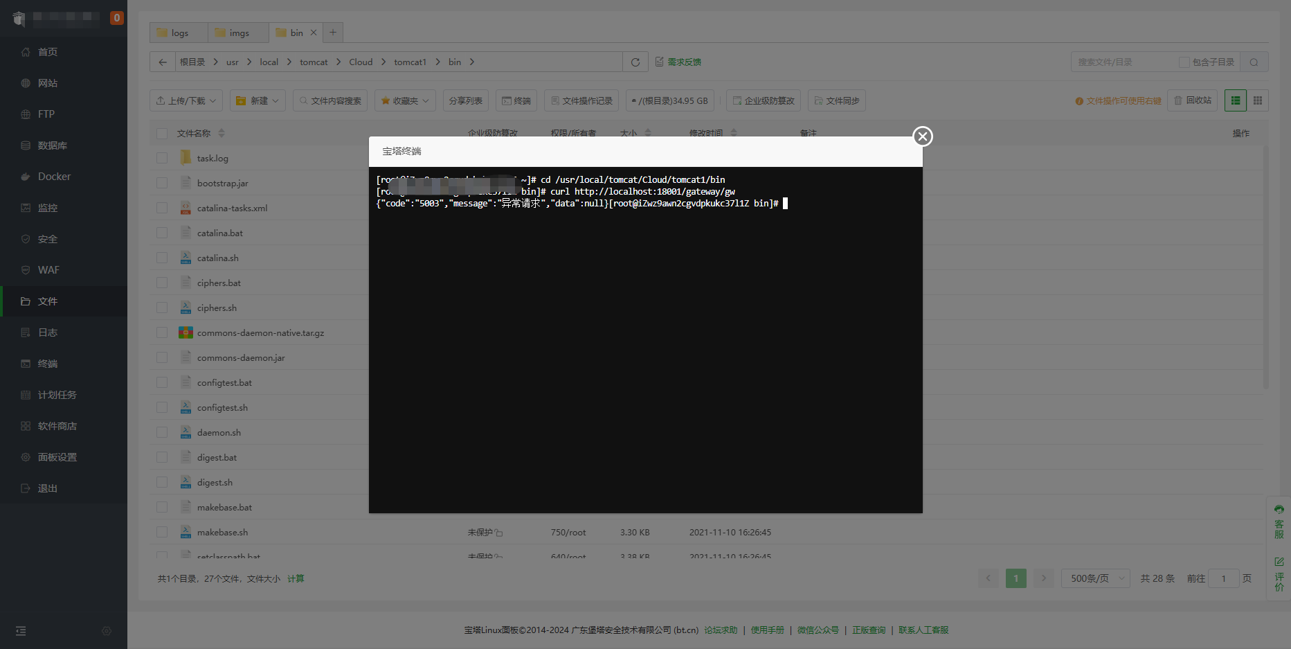1291x649 pixels.
Task: Expand the 上传/下载 dropdown
Action: click(186, 100)
